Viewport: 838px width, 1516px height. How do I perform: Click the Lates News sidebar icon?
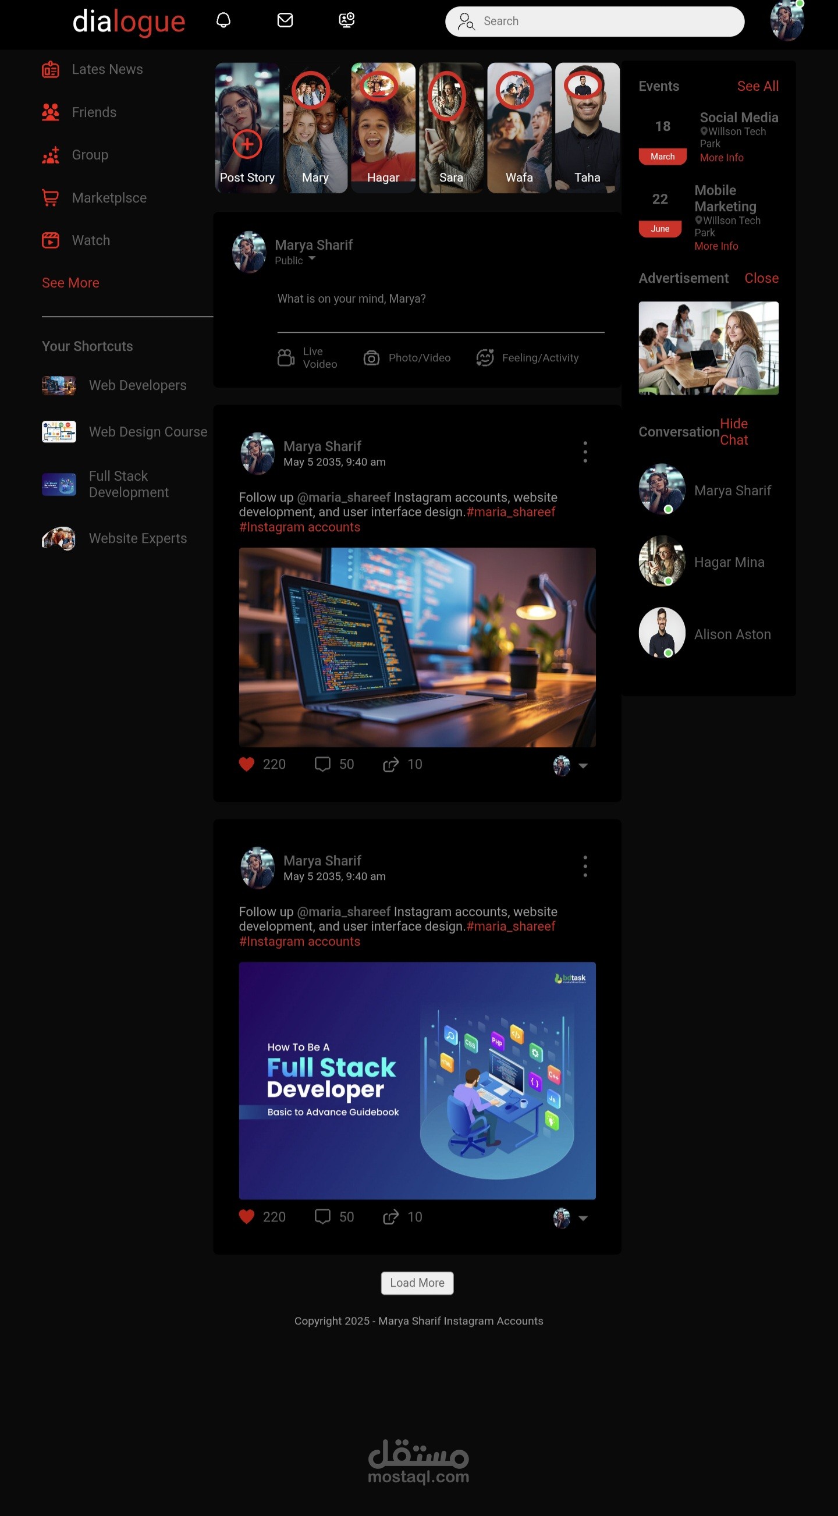pyautogui.click(x=51, y=69)
